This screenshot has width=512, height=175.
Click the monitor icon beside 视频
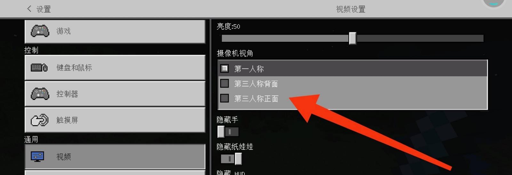(37, 156)
